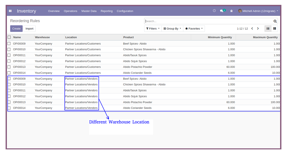Select checkbox for OP/00010 Customers row
This screenshot has height=155, width=287.
(x=9, y=49)
